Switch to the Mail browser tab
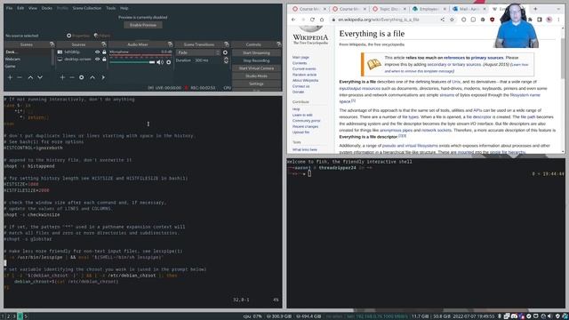 469,9
